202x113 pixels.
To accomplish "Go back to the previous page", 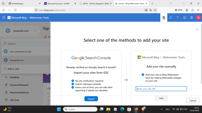I will (x=4, y=10).
